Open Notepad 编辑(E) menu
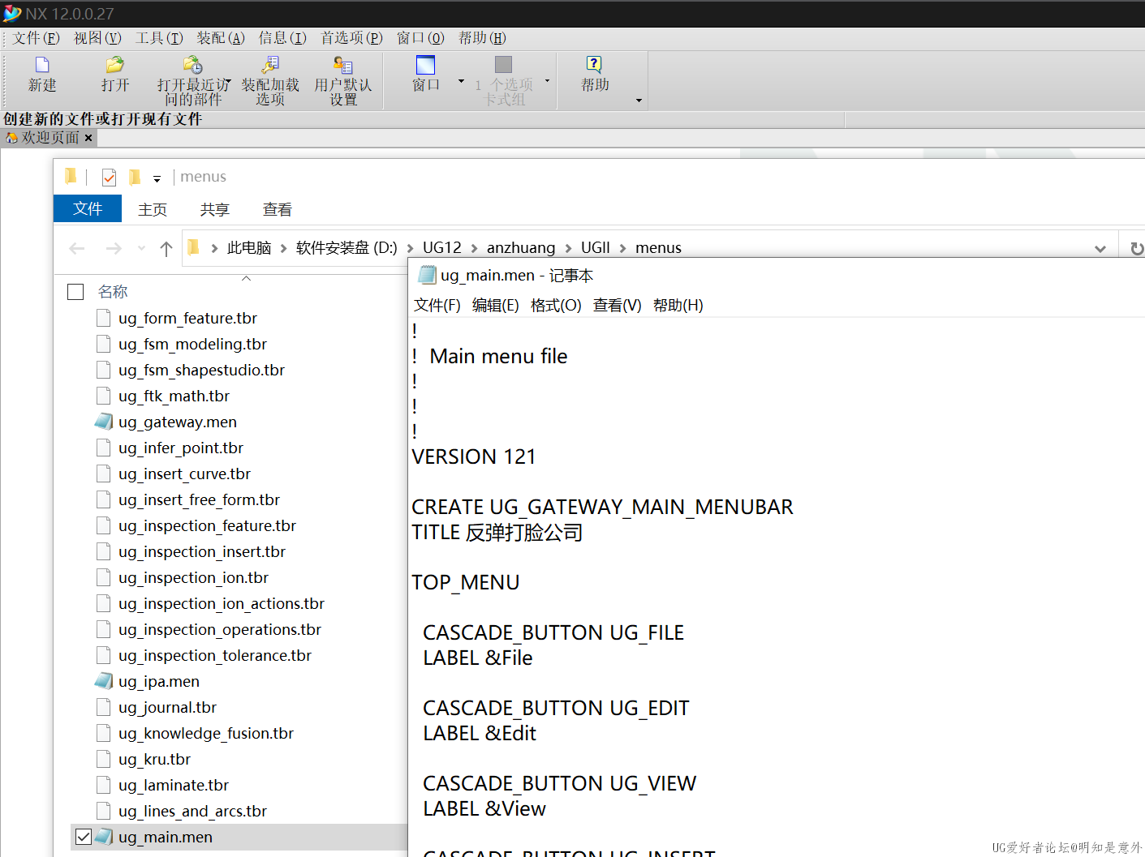Screen dimensions: 1145x857 tap(495, 305)
